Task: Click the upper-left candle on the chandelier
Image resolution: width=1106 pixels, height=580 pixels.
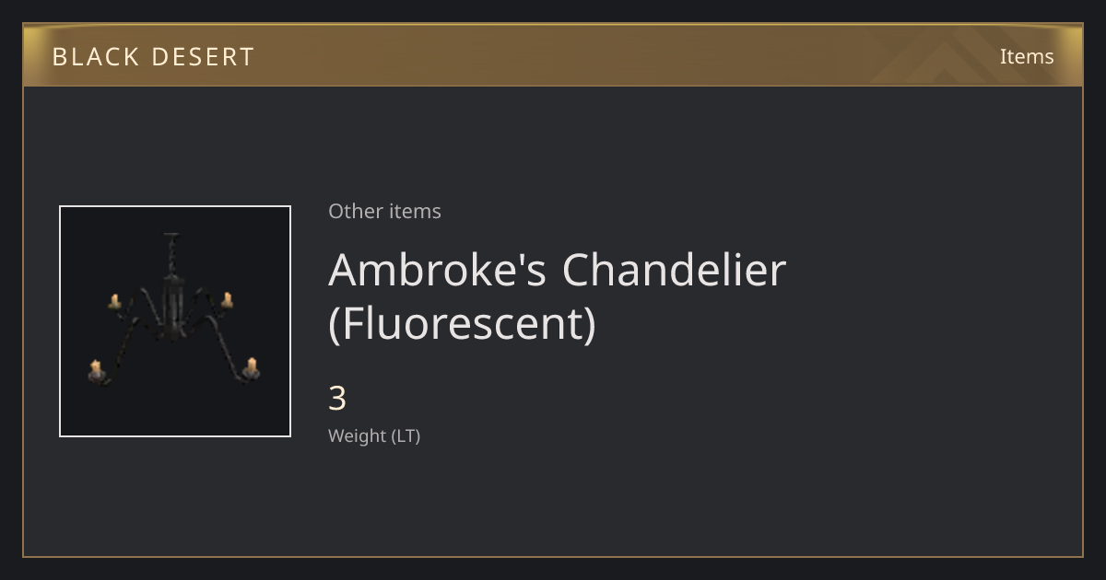Action: [x=115, y=301]
